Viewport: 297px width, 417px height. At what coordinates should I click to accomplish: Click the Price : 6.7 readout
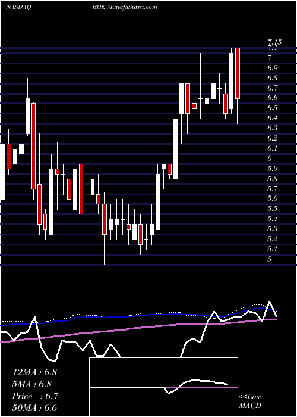35,396
